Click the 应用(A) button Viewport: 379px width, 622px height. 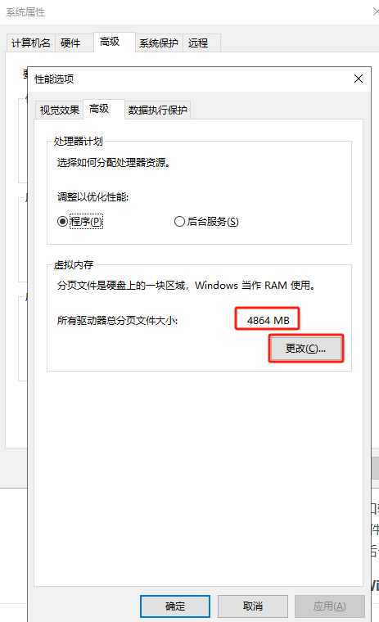pyautogui.click(x=329, y=606)
